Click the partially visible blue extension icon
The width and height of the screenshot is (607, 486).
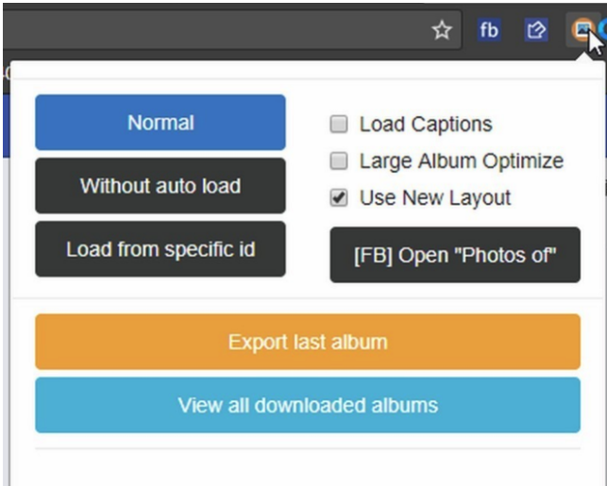point(603,29)
